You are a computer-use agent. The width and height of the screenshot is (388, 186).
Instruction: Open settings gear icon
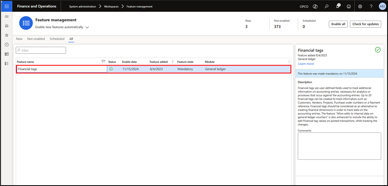(x=360, y=7)
